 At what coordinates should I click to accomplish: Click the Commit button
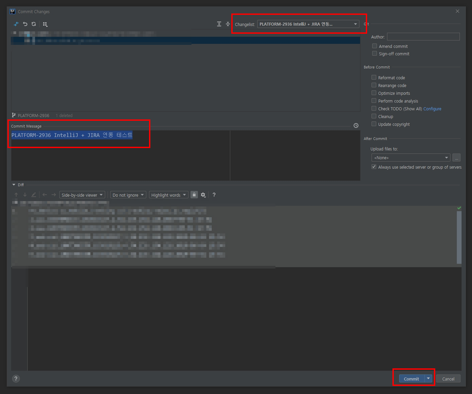412,379
